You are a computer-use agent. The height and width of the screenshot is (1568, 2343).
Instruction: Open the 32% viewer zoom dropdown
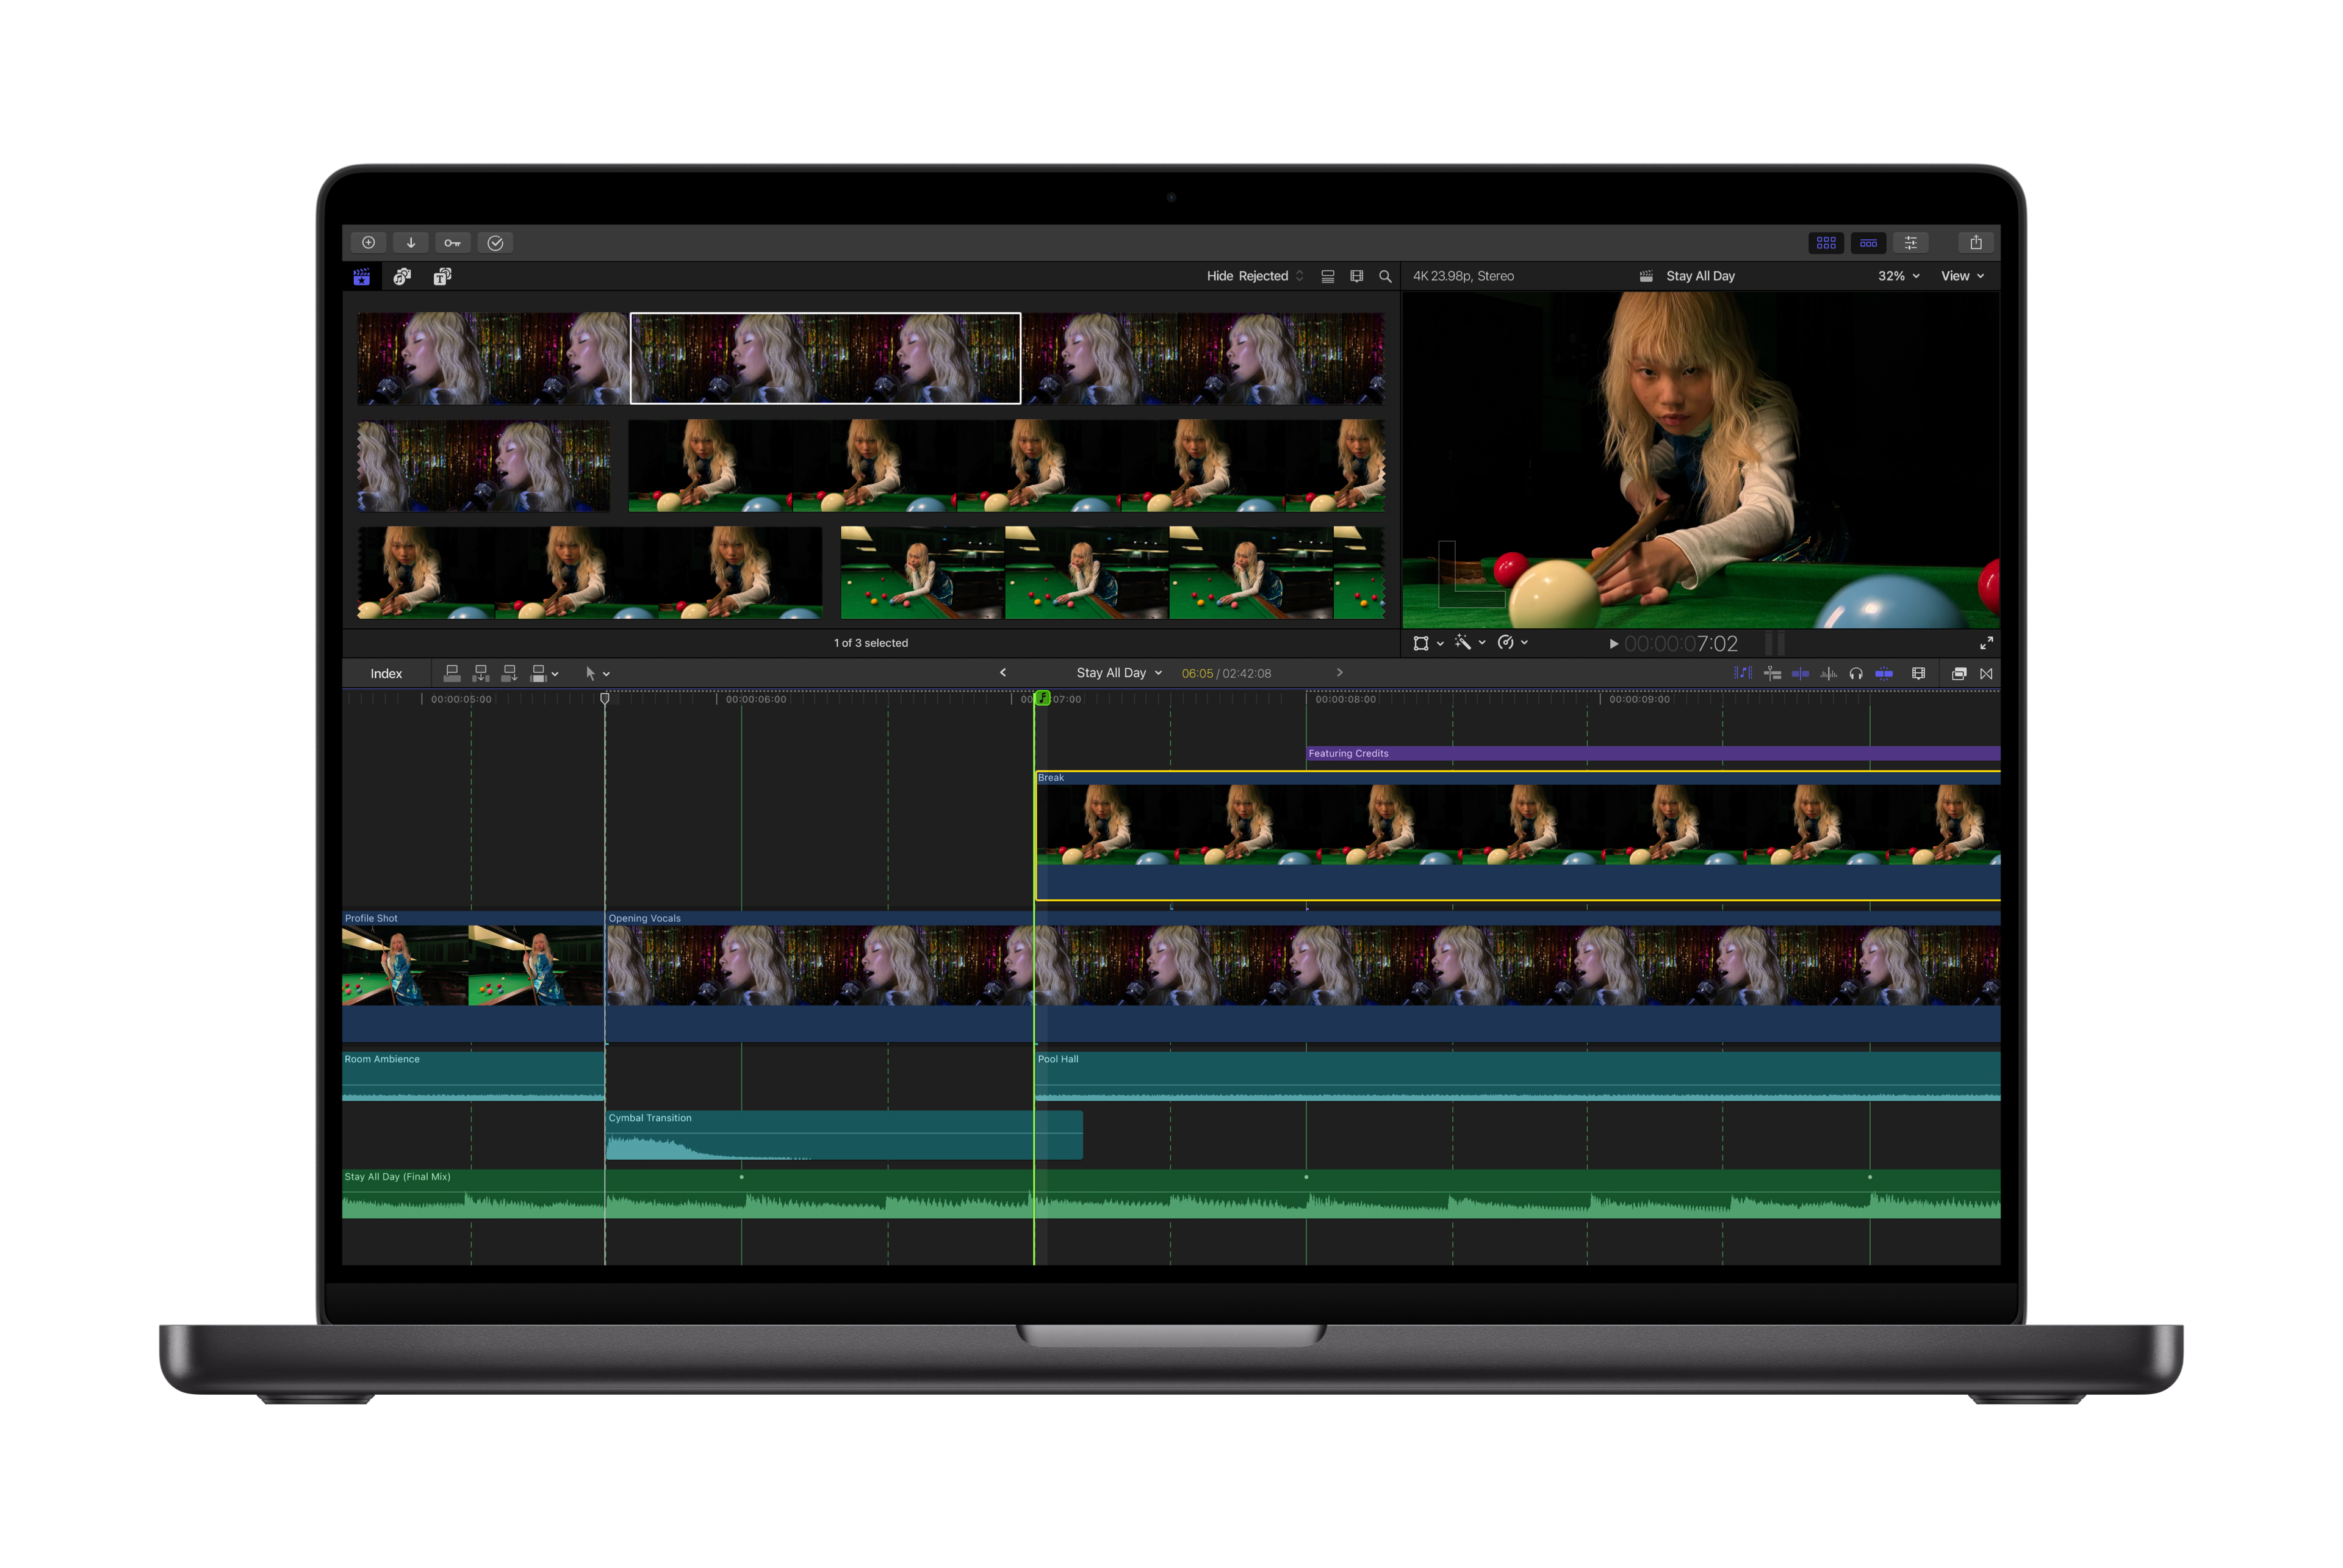(1897, 276)
